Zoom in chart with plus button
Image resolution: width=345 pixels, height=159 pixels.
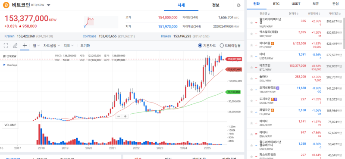(x=125, y=116)
